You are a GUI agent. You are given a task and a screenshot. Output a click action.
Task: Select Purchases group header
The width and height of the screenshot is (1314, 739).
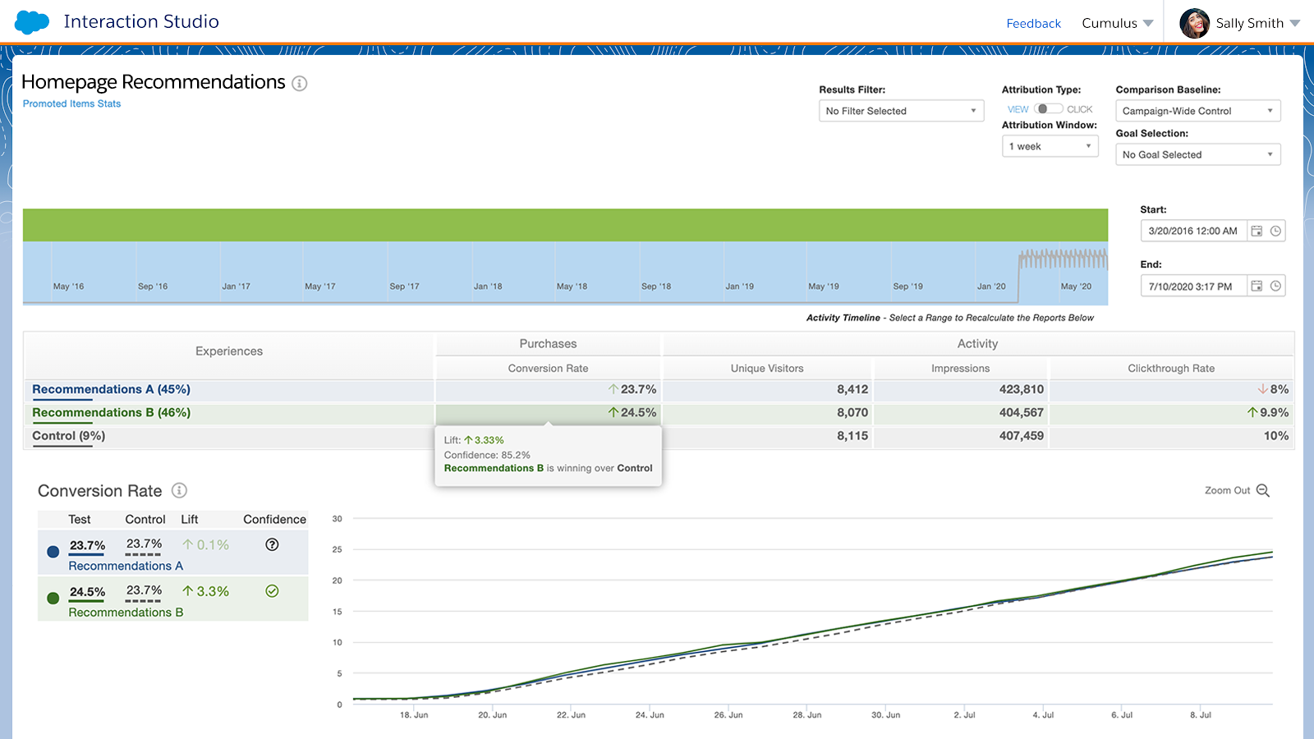coord(548,343)
